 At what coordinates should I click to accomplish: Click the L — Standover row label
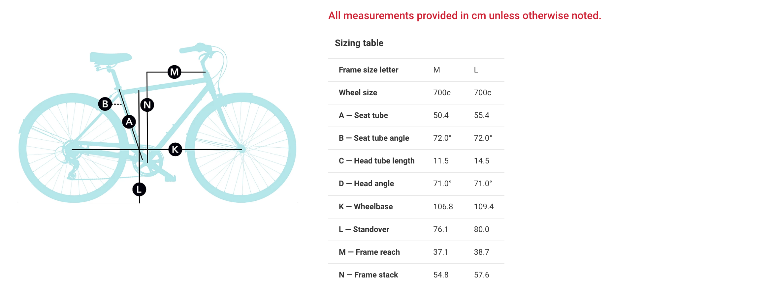(x=364, y=229)
